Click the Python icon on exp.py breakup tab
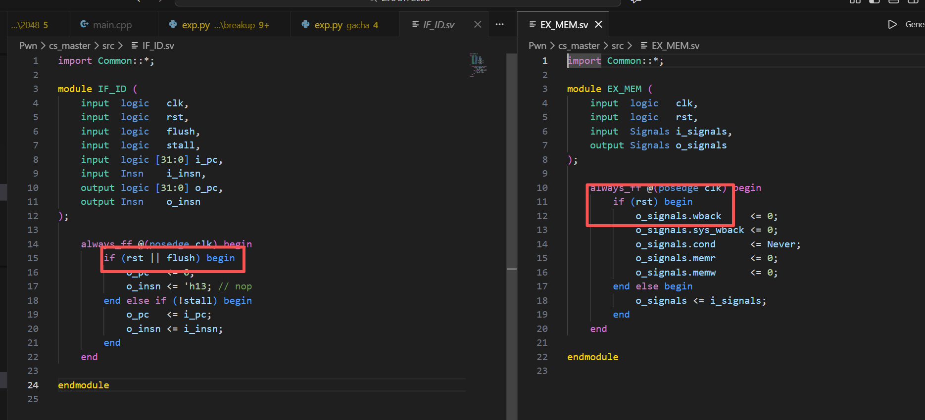The width and height of the screenshot is (925, 420). 173,24
